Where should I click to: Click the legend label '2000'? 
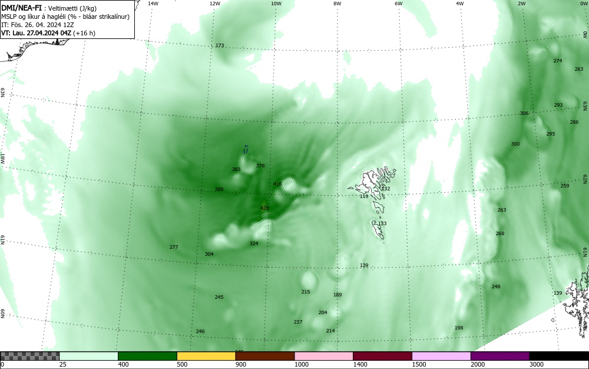[478, 364]
